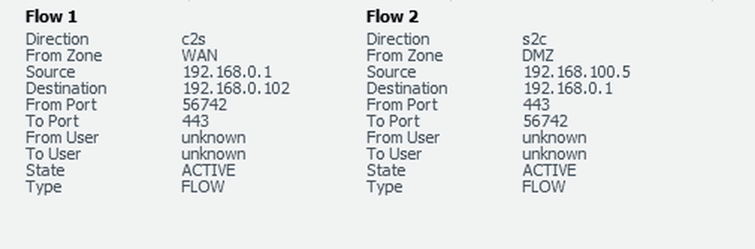
Task: Click Flow 2 From Port value 443
Action: tap(536, 105)
